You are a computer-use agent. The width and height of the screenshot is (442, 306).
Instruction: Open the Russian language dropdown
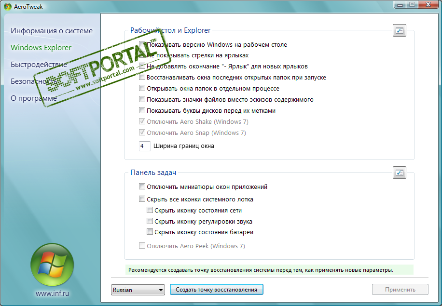[x=138, y=290]
